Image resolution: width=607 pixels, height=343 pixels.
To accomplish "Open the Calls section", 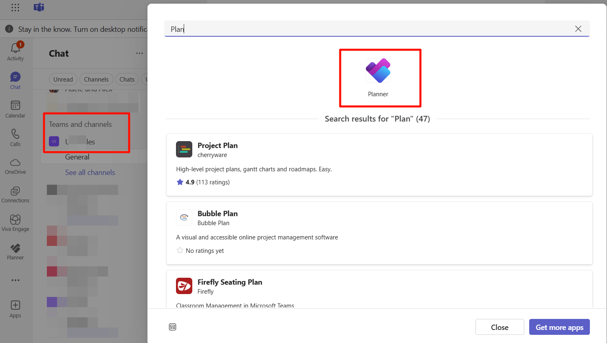I will coord(15,137).
